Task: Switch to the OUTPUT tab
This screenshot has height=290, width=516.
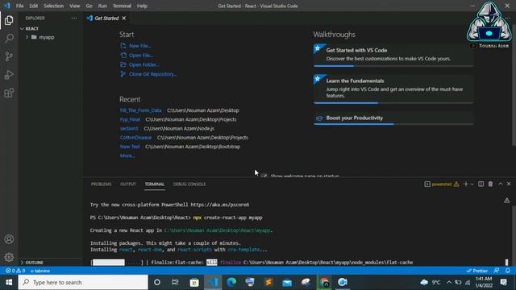Action: click(128, 184)
